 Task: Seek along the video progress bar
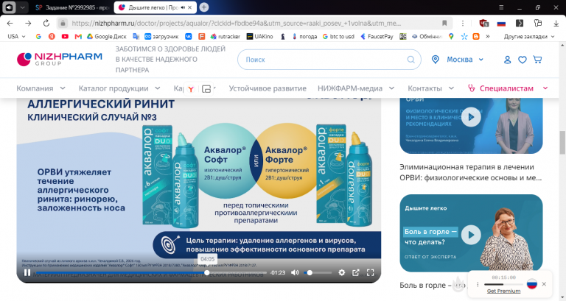(x=151, y=272)
